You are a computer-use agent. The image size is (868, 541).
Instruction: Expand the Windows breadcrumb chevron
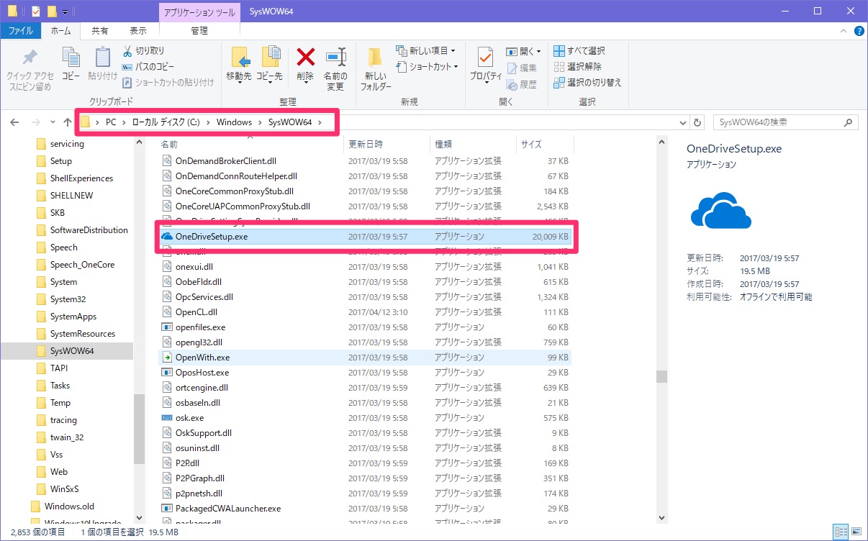point(260,122)
